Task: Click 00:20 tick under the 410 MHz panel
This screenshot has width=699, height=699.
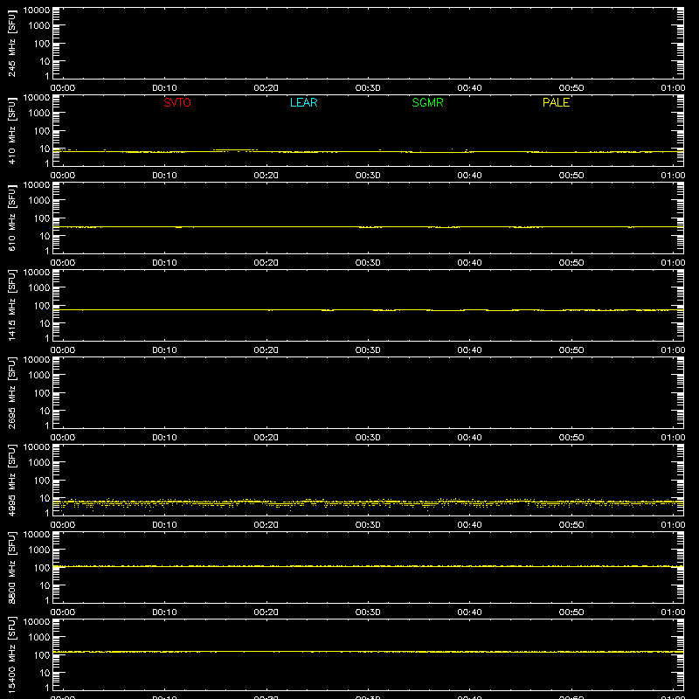Action: point(266,176)
